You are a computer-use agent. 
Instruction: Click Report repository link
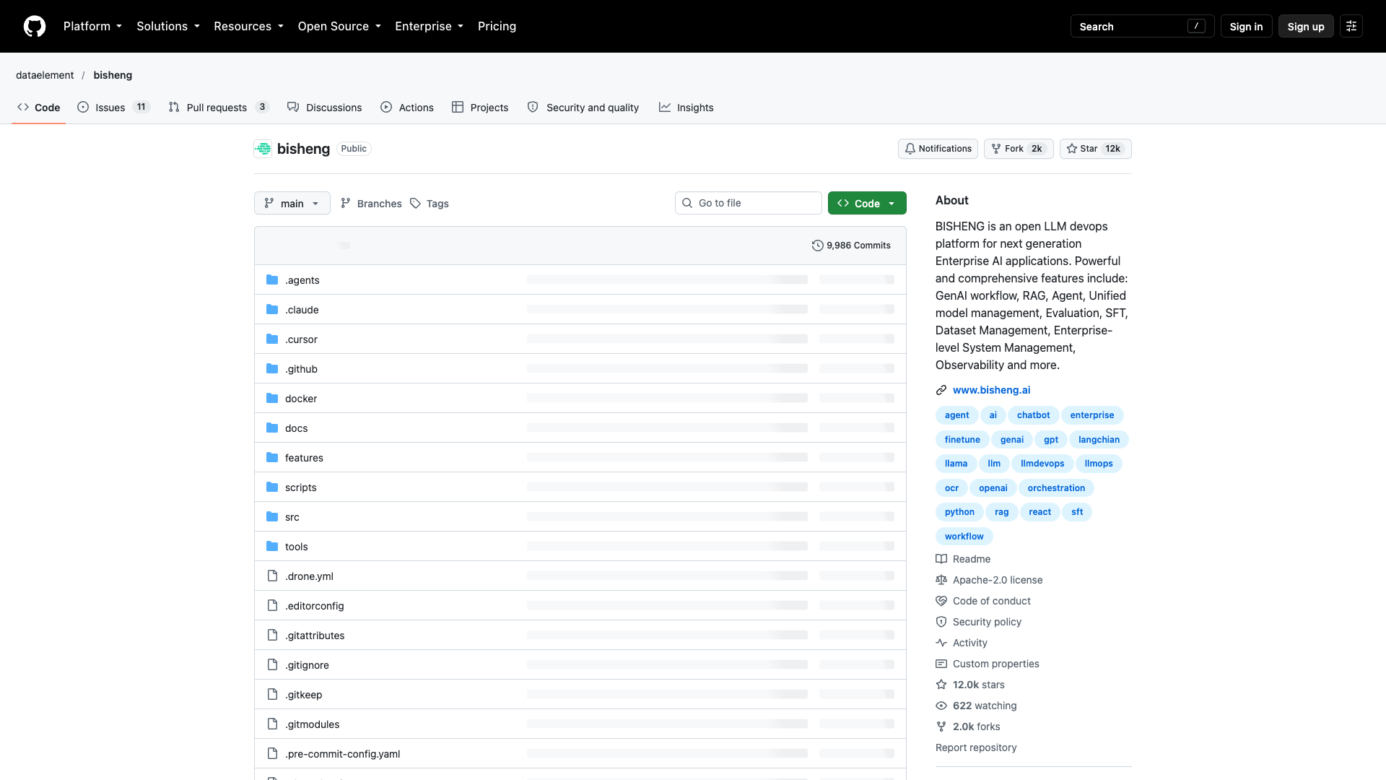[976, 747]
